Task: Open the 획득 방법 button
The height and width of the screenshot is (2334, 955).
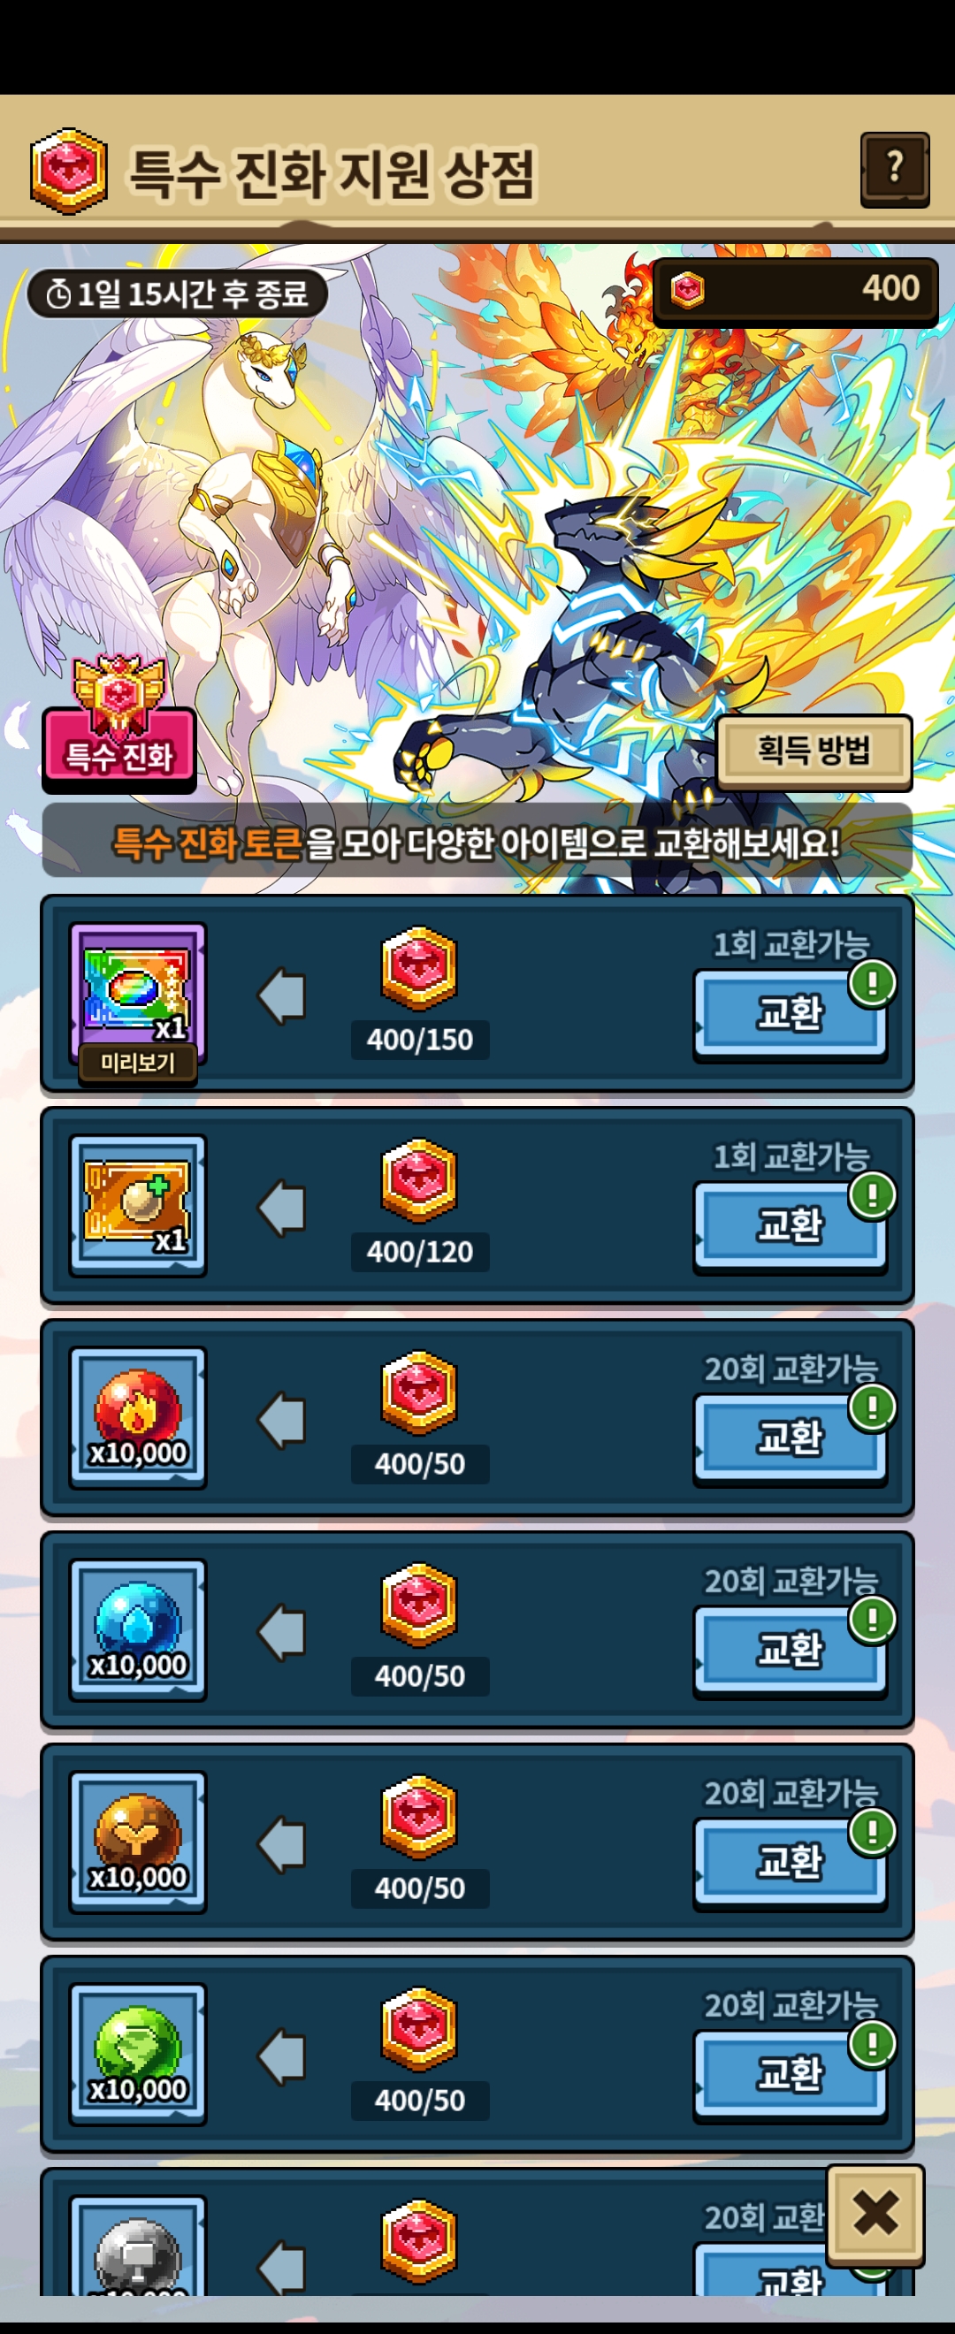Action: tap(814, 751)
